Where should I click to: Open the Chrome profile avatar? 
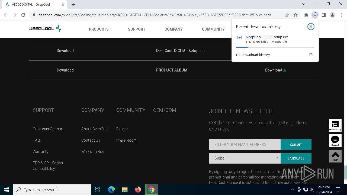pyautogui.click(x=332, y=15)
